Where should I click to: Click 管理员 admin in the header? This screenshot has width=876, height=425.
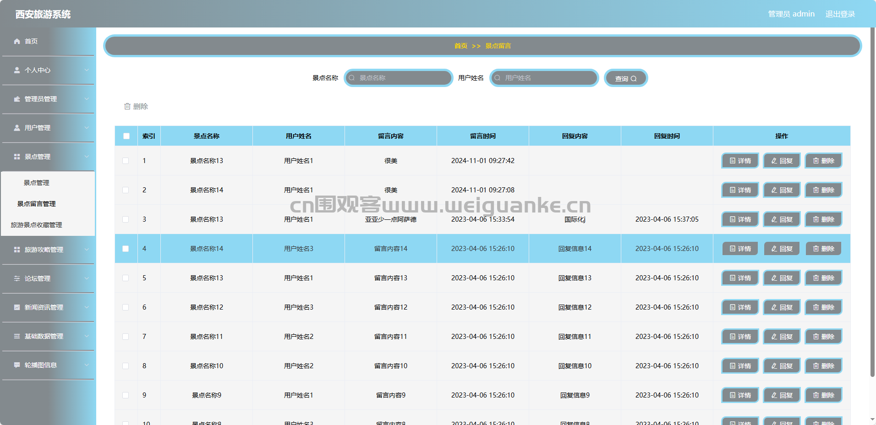791,14
